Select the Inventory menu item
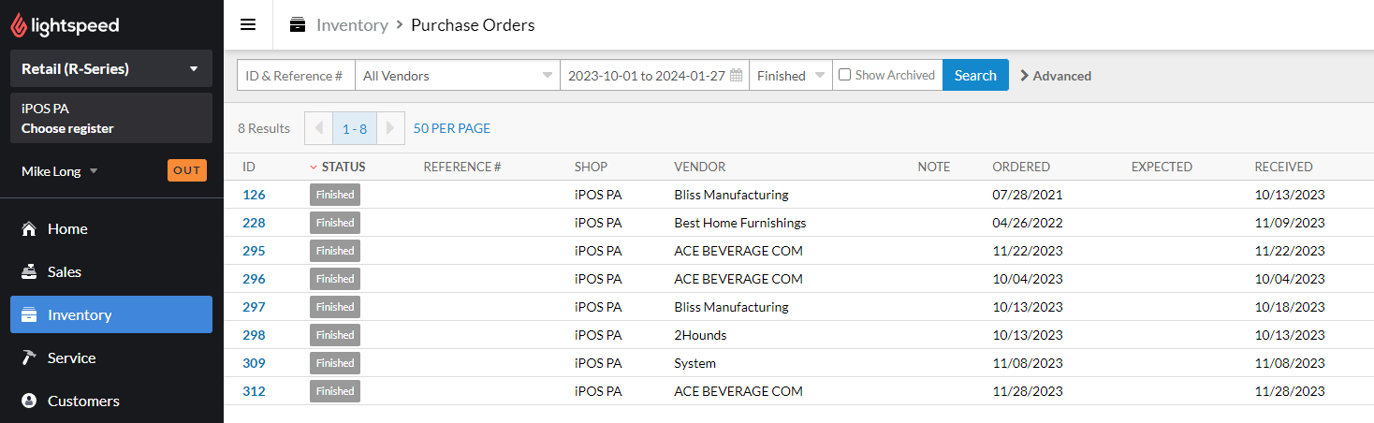This screenshot has height=423, width=1374. pyautogui.click(x=111, y=315)
